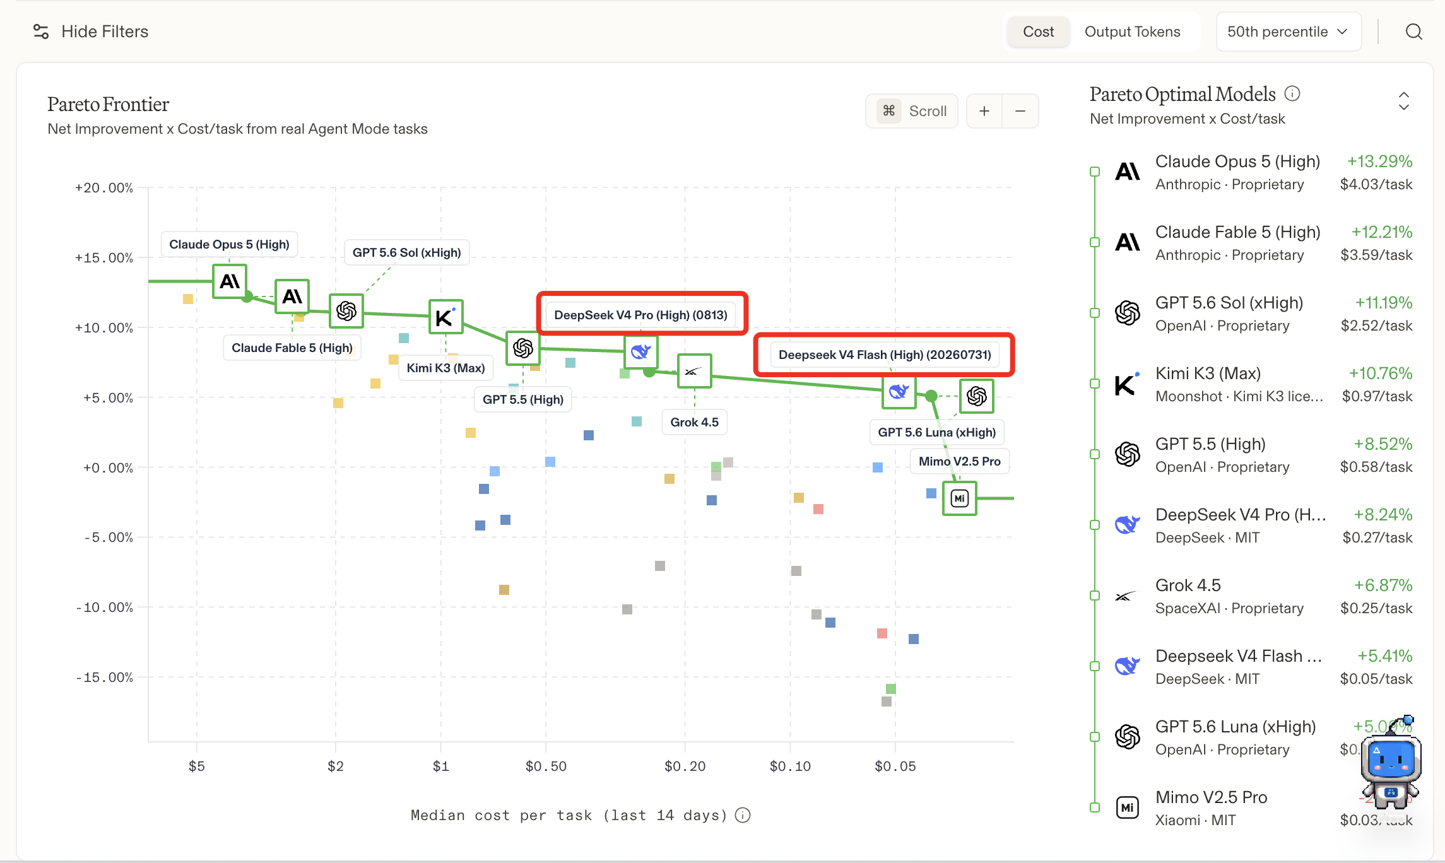Collapse the Pareto Optimal Models panel
This screenshot has height=863, width=1445.
click(1404, 101)
